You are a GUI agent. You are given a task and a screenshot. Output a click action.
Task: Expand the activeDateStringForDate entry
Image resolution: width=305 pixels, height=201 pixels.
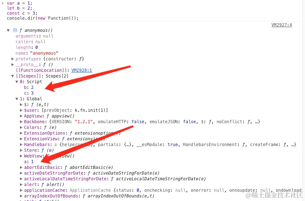(x=21, y=173)
